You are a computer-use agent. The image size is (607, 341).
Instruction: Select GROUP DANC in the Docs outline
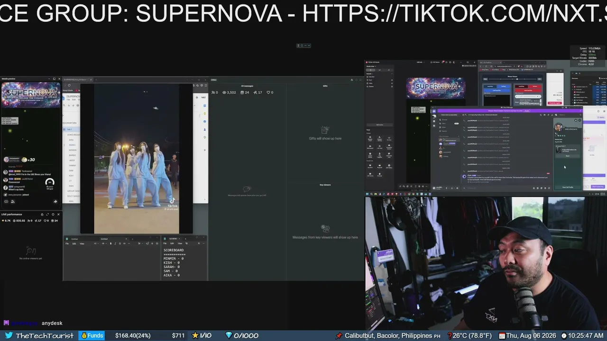pyautogui.click(x=74, y=191)
